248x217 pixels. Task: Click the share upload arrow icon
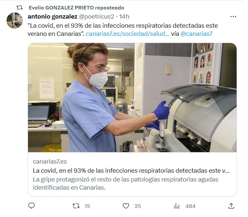pyautogui.click(x=231, y=206)
